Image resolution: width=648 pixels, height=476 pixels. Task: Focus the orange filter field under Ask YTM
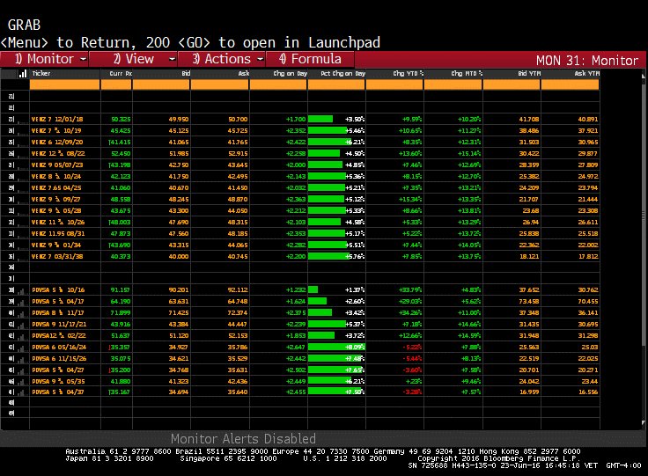coord(570,84)
